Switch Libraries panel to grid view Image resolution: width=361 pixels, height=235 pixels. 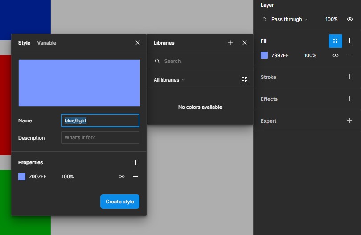tap(245, 80)
